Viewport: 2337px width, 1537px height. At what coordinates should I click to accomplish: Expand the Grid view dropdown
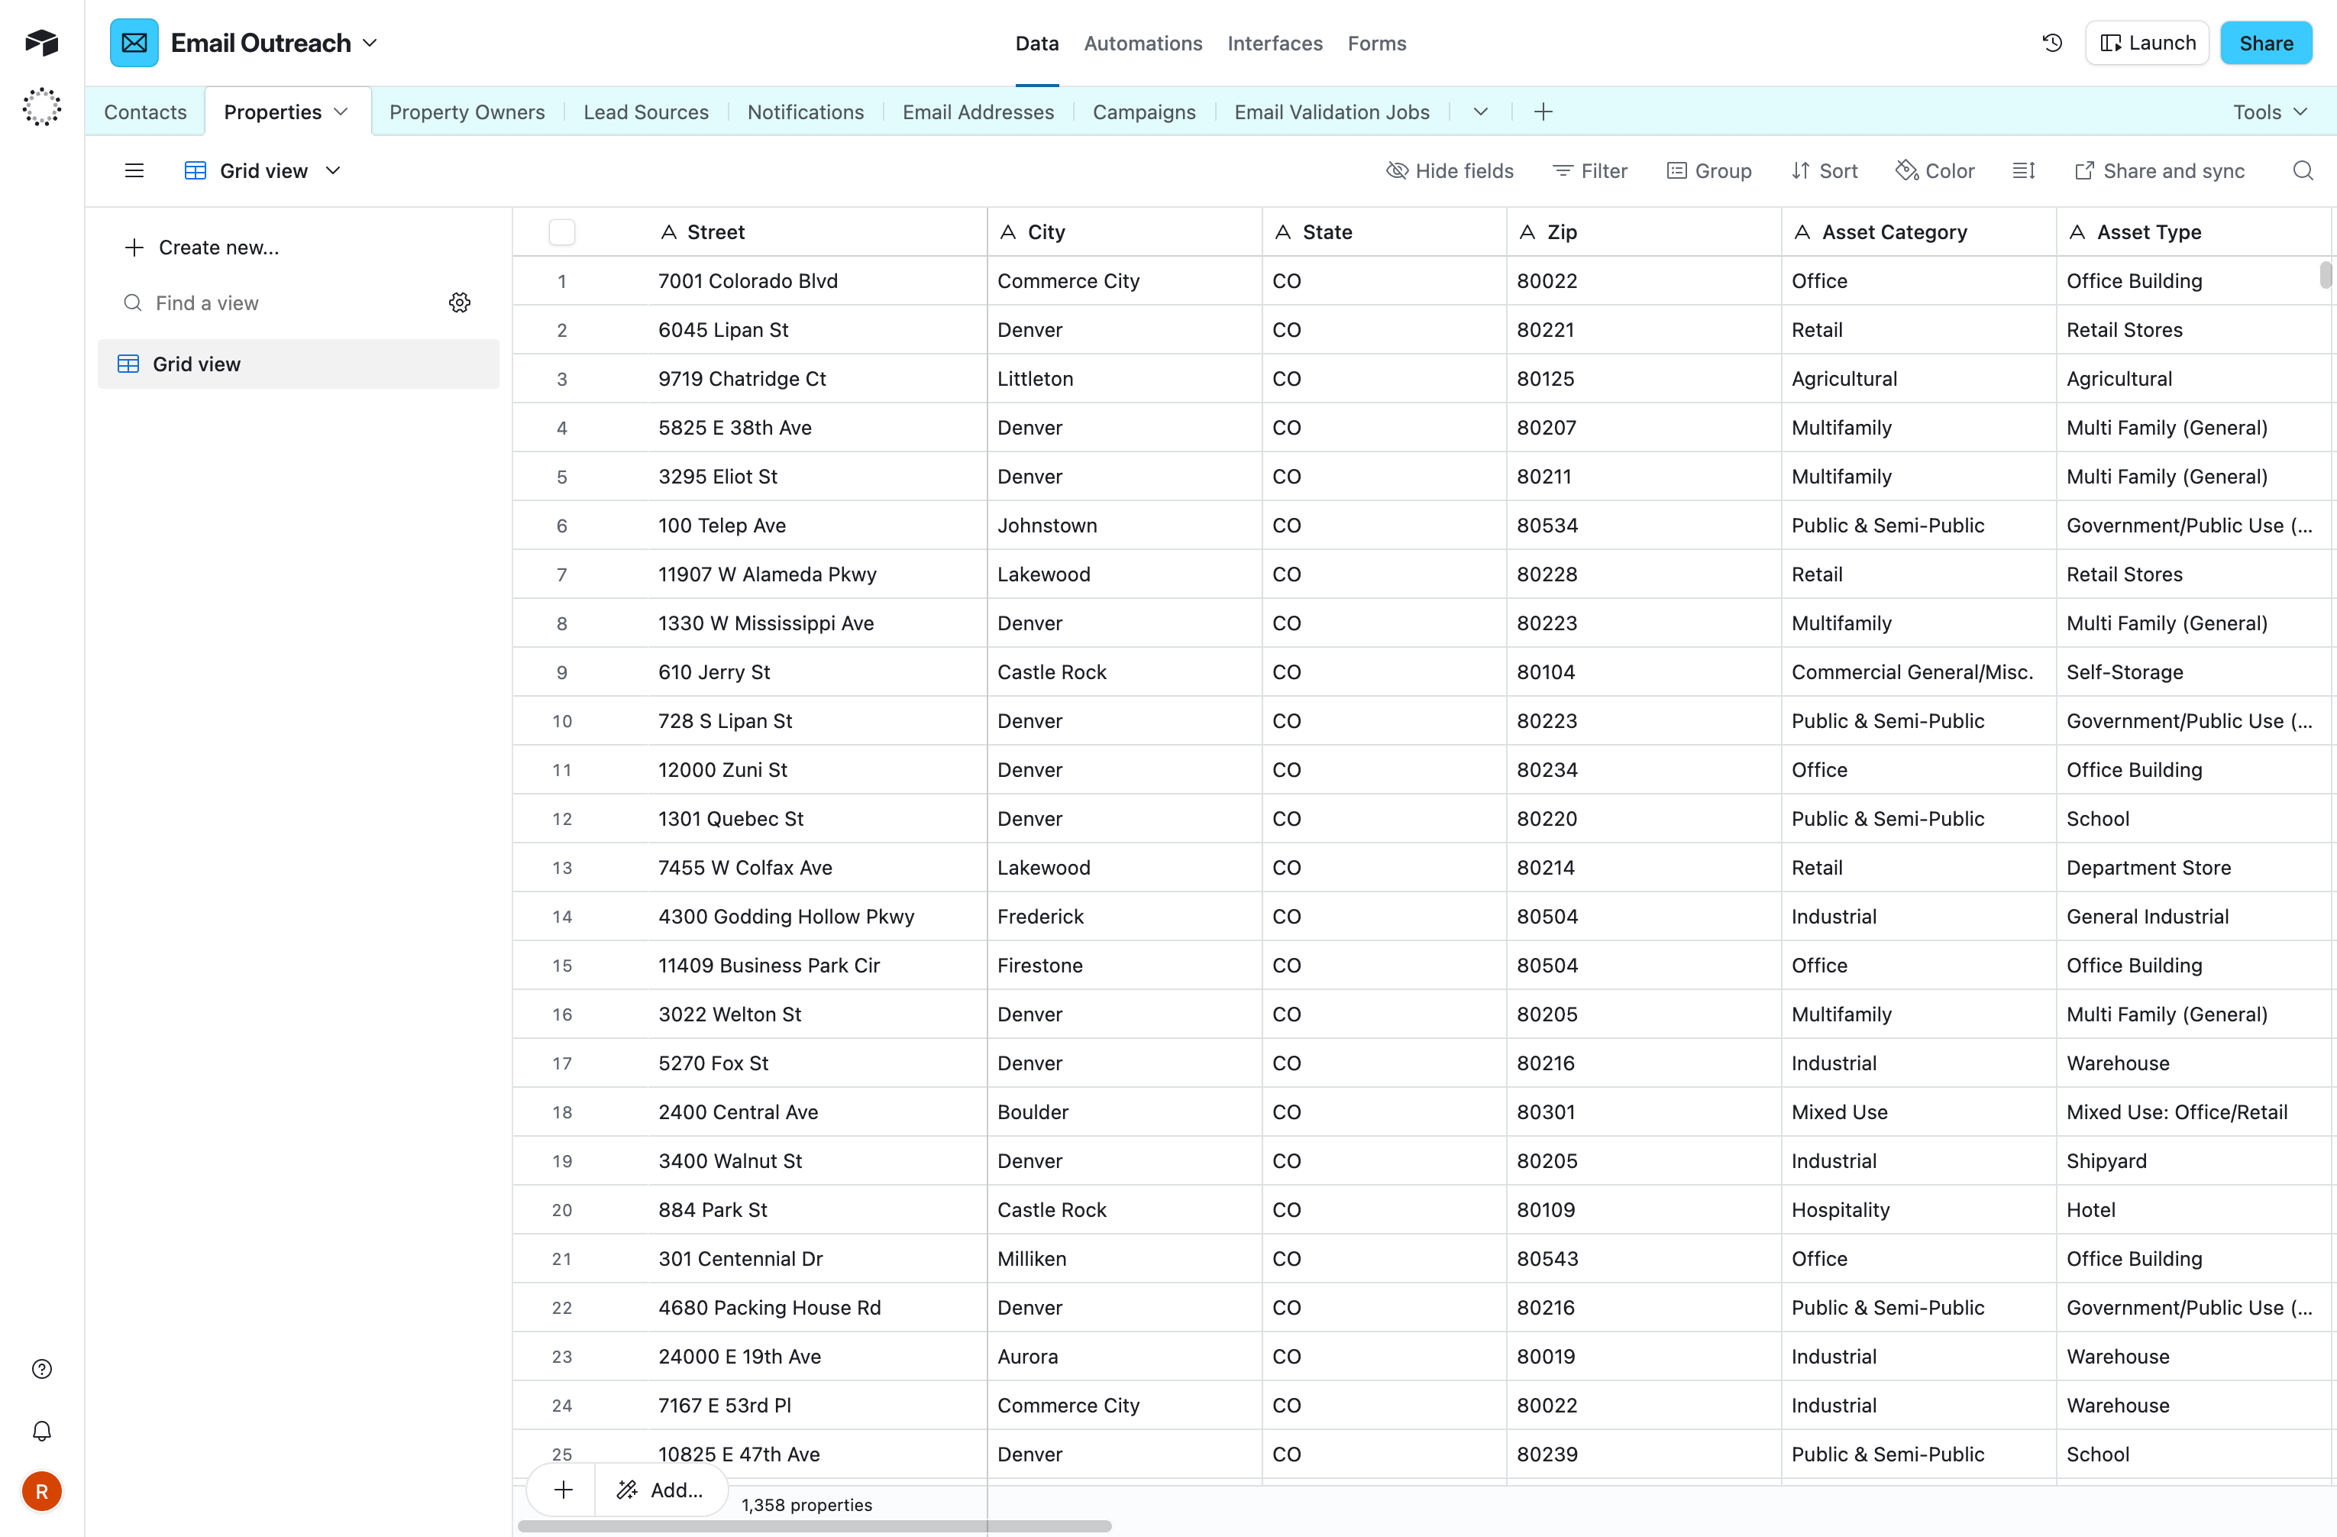334,170
